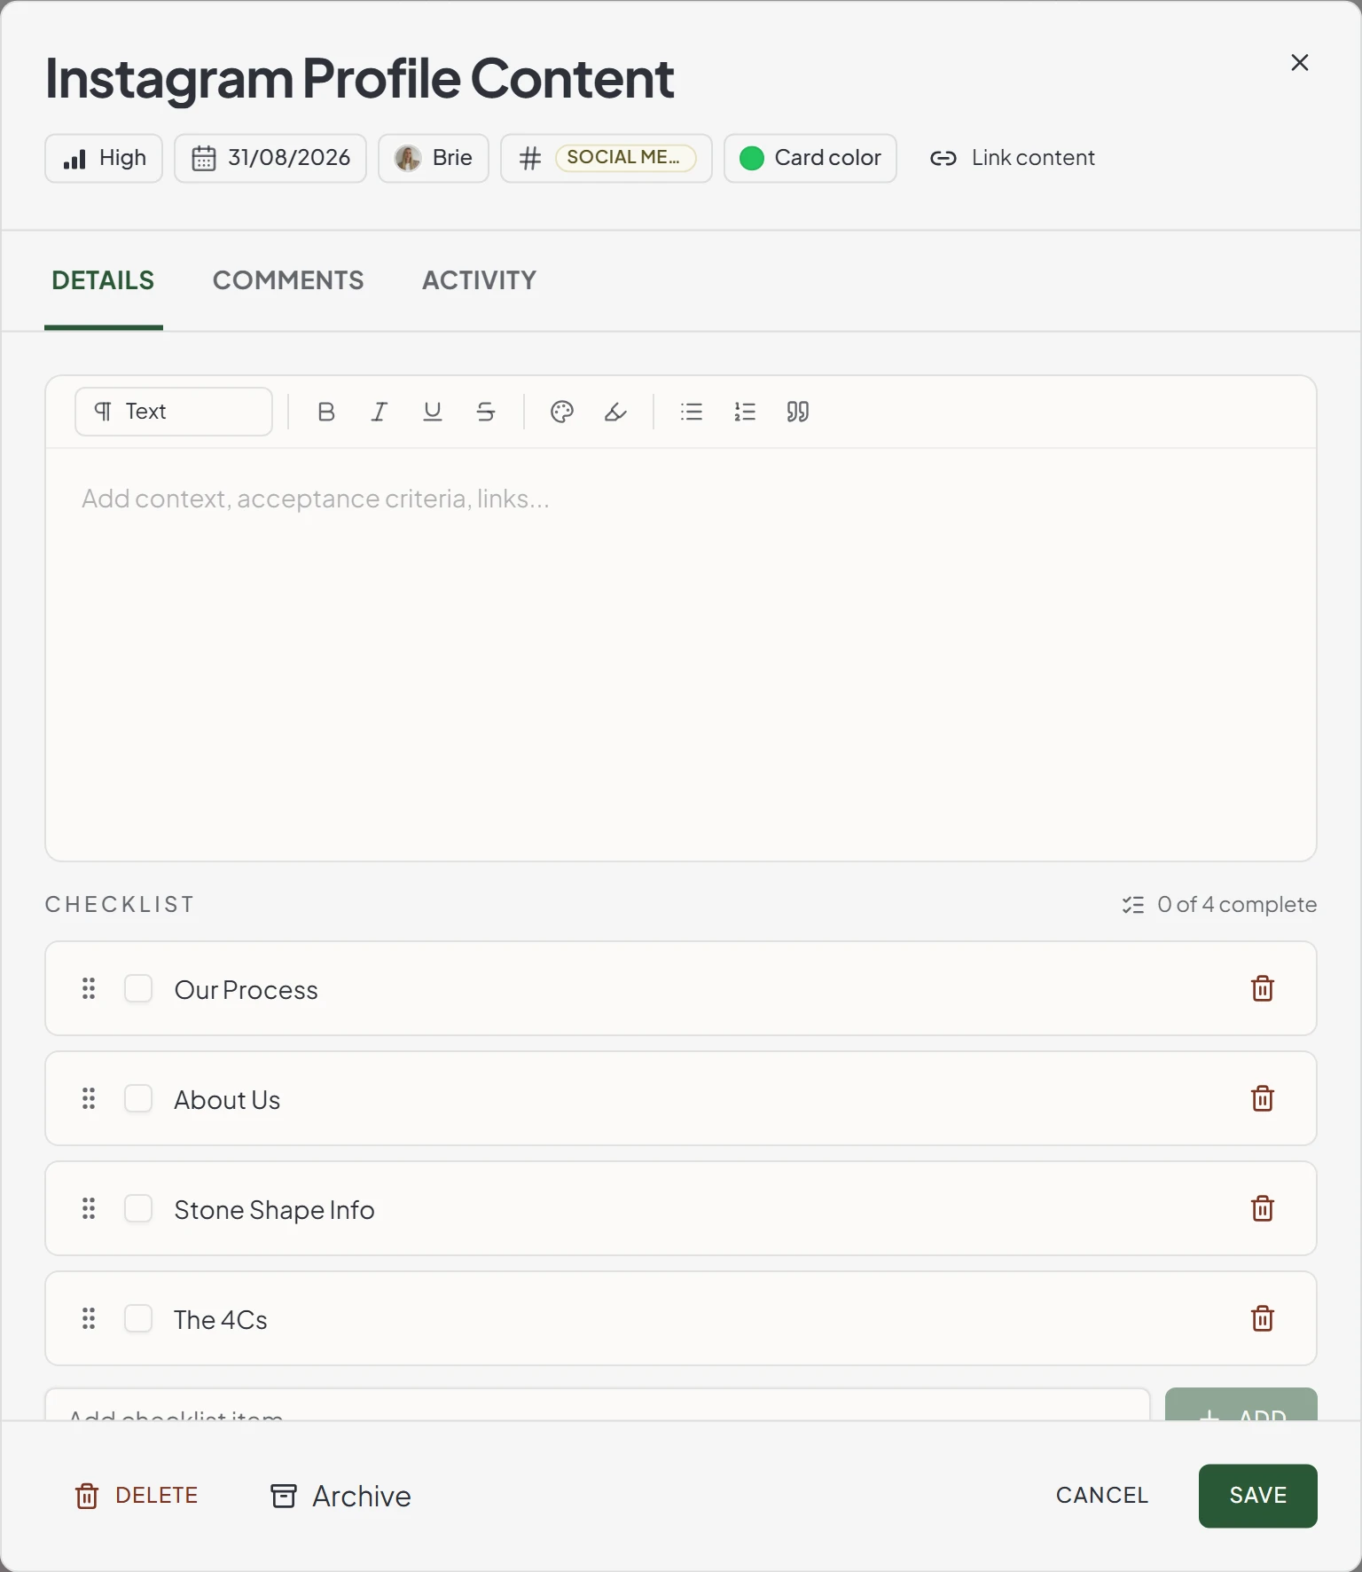Click Link content
The image size is (1362, 1572).
coord(1013,158)
